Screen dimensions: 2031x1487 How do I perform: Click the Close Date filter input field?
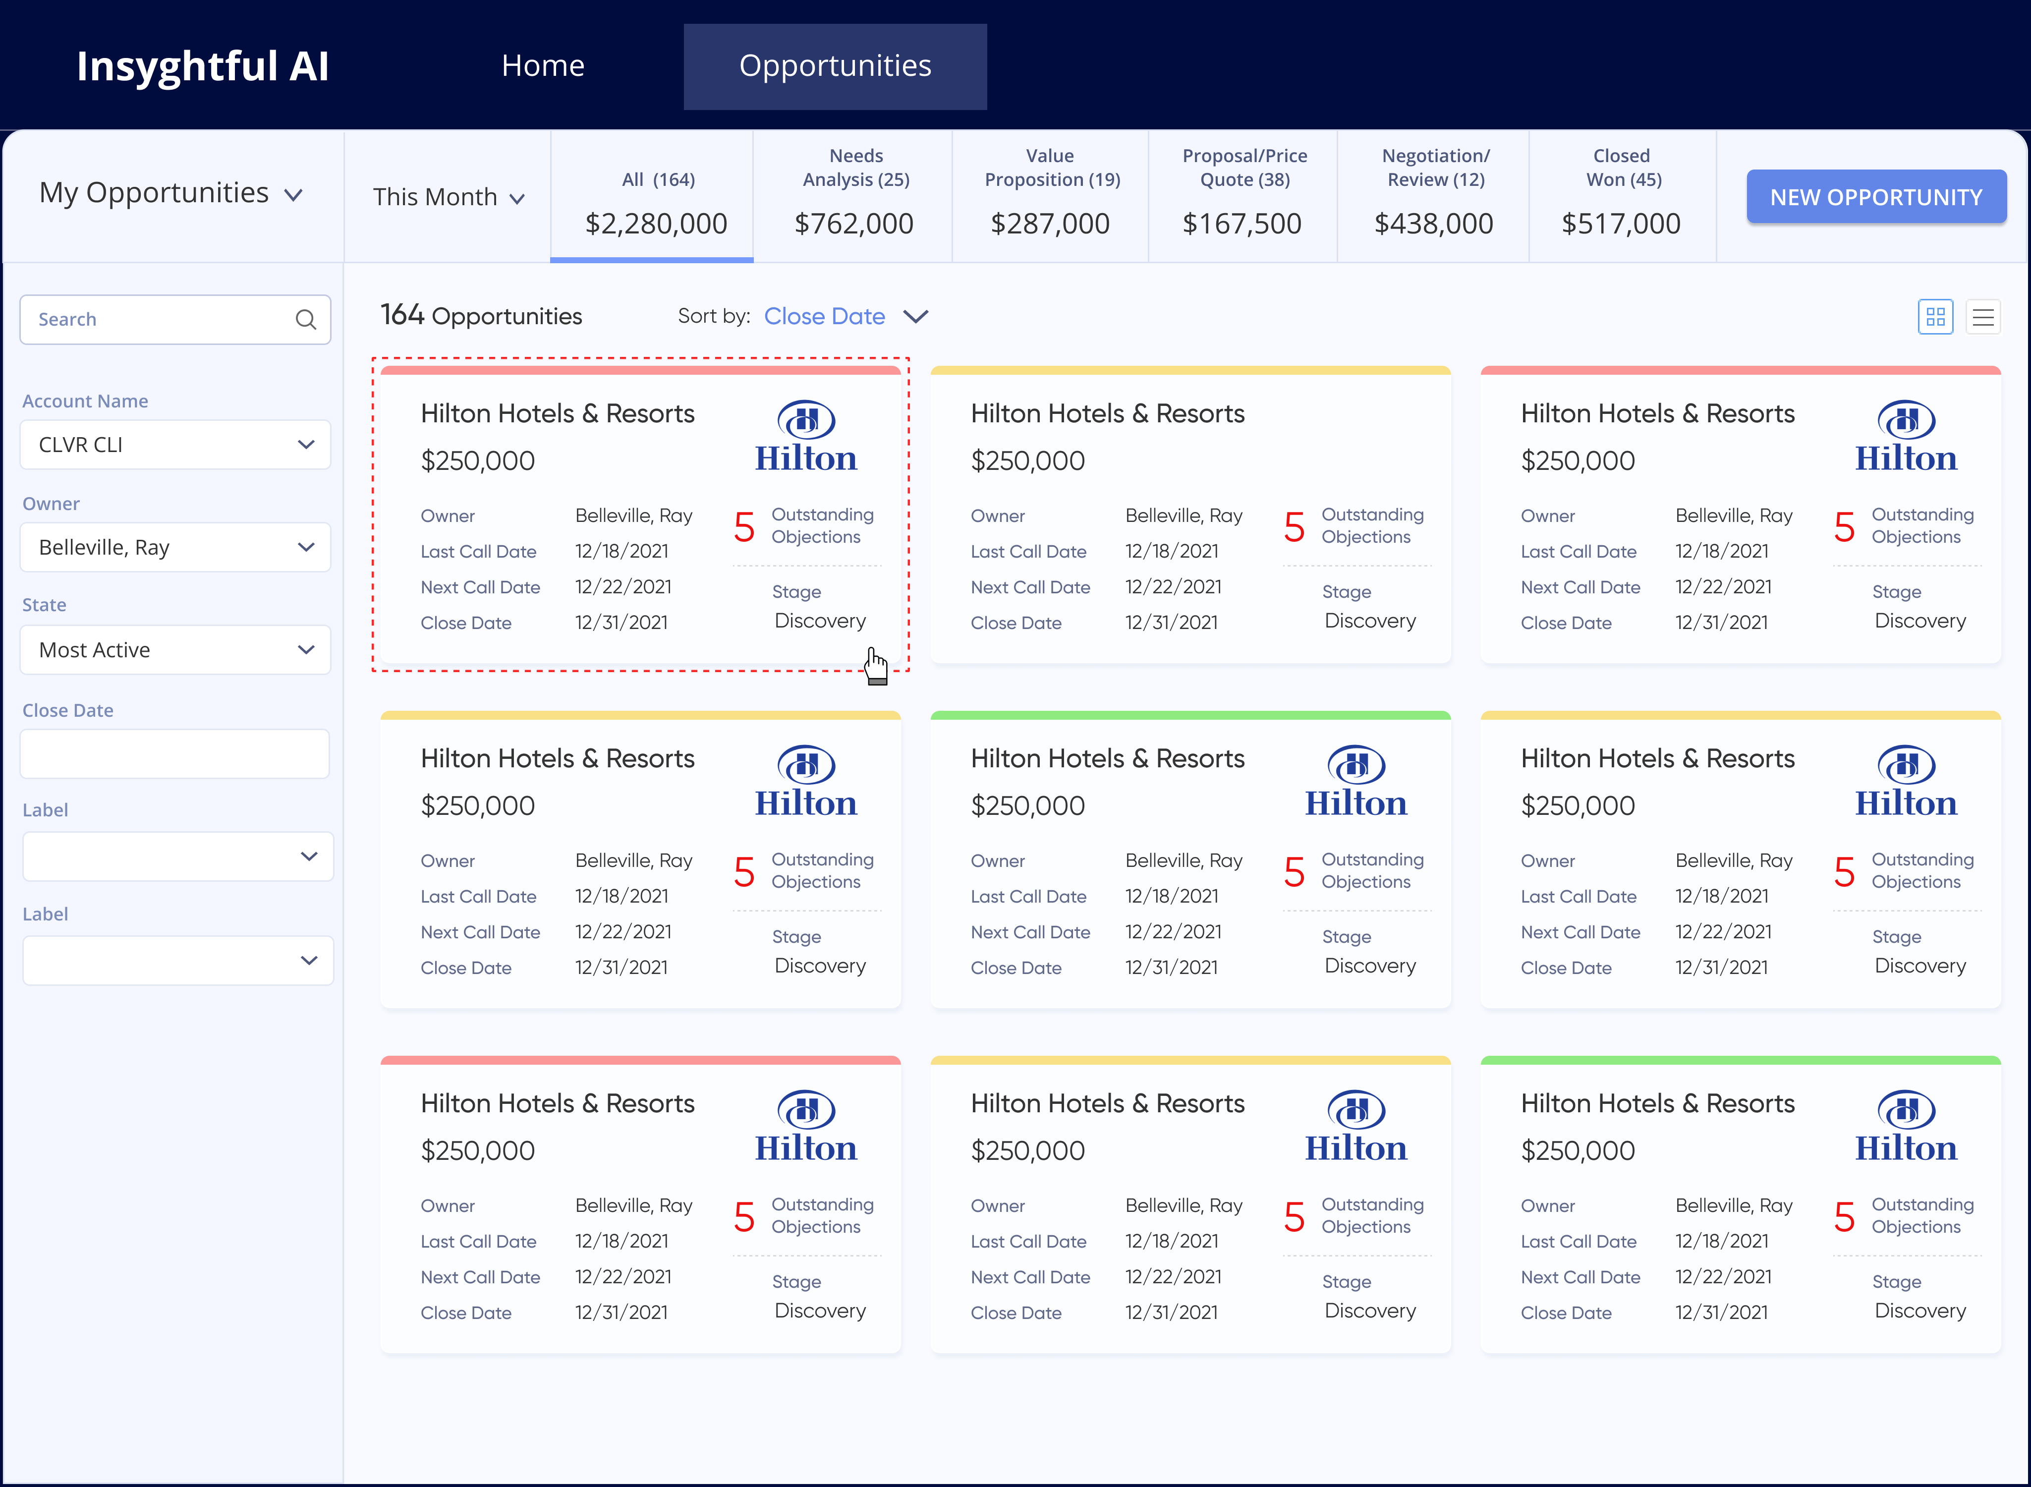[x=175, y=754]
